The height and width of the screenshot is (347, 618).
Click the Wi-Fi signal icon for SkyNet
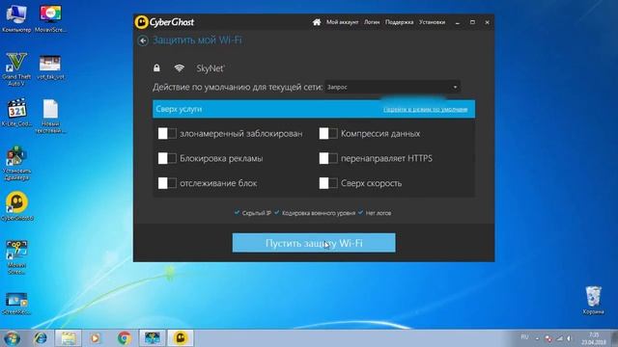click(x=179, y=68)
